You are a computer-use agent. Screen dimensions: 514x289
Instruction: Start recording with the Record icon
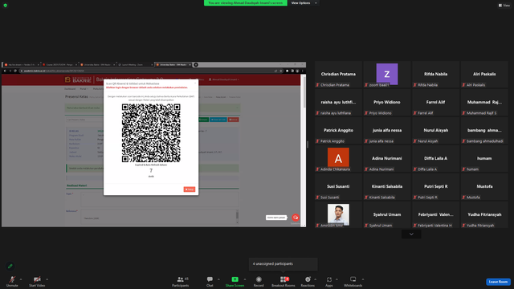[259, 279]
